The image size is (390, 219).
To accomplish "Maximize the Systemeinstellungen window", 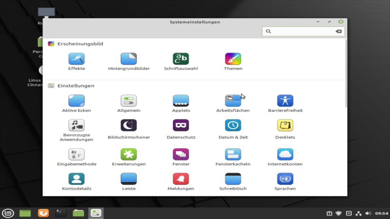I will pyautogui.click(x=329, y=22).
